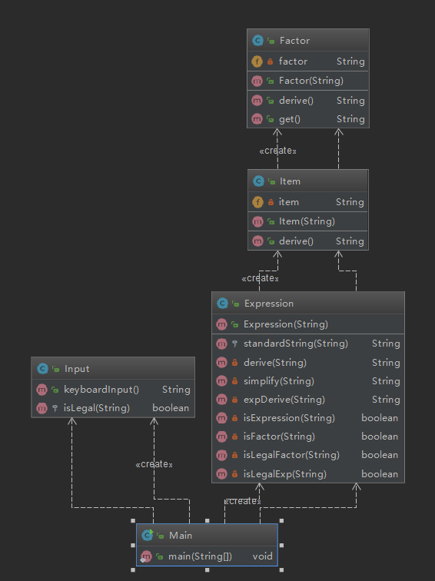Select the isLegalFactor(String) method name
The height and width of the screenshot is (581, 435).
(291, 455)
